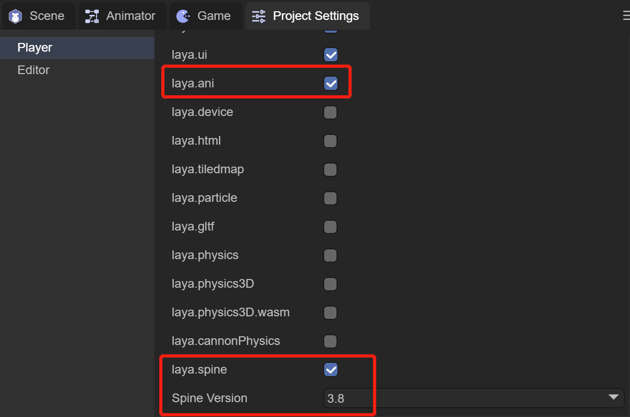
Task: Click the Game tab pac-man icon
Action: 183,16
